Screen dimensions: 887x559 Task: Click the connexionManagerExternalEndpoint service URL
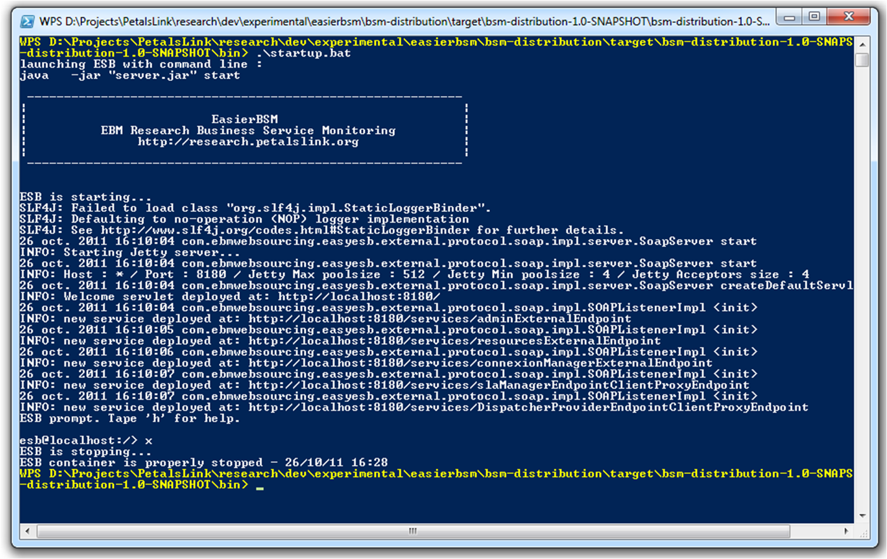click(480, 363)
